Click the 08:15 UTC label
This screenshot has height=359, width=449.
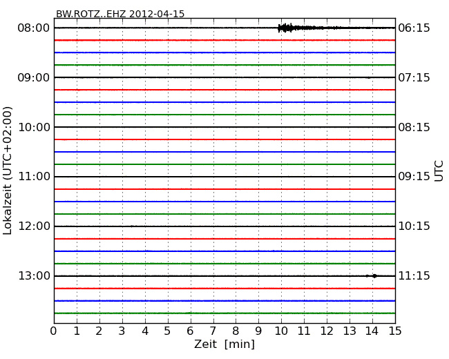pyautogui.click(x=414, y=127)
